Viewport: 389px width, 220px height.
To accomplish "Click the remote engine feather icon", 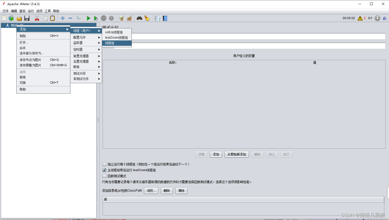I will click(385, 18).
